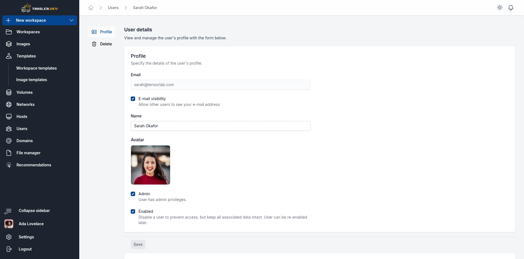Image resolution: width=524 pixels, height=259 pixels.
Task: Click the Save button
Action: click(x=138, y=244)
